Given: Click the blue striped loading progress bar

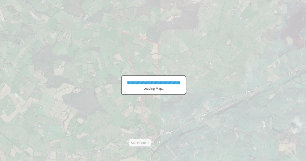Looking at the screenshot, I should (x=154, y=83).
